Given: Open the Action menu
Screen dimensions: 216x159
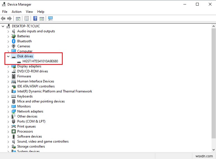Looking at the screenshot, I should [16, 12].
